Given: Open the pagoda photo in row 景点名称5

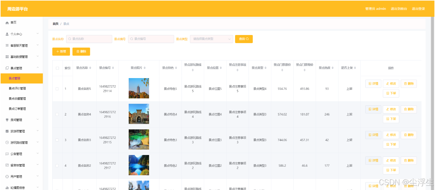Looking at the screenshot, I should (139, 88).
